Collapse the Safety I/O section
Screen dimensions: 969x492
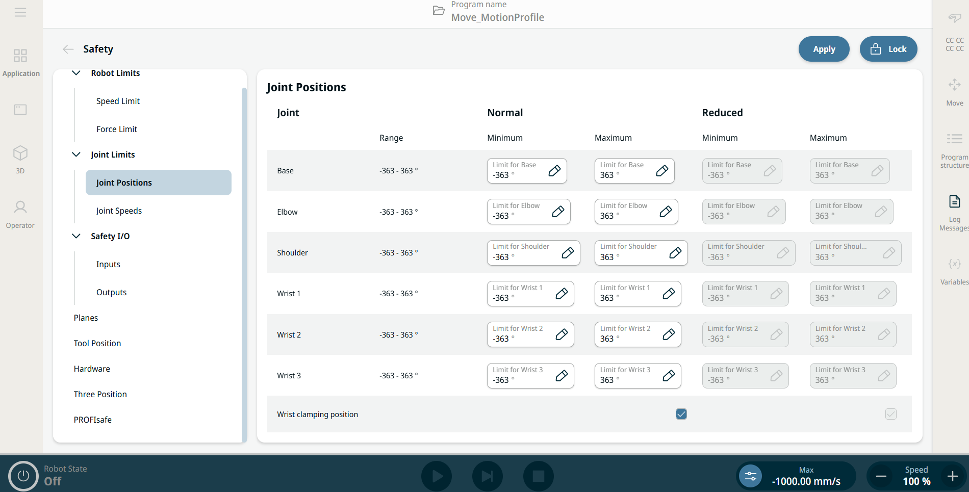pos(76,236)
